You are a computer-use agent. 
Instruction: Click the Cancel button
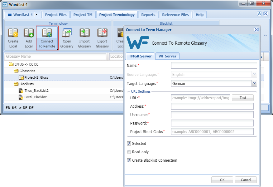246,180
